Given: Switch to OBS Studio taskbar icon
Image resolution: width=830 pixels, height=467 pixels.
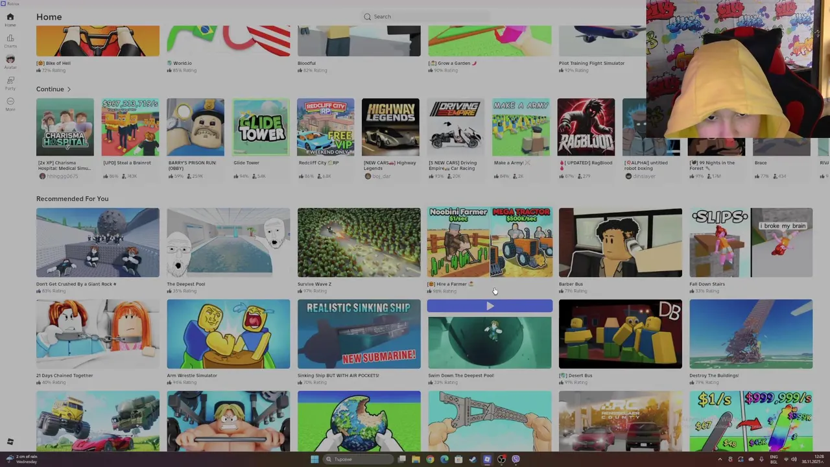Looking at the screenshot, I should (x=501, y=459).
